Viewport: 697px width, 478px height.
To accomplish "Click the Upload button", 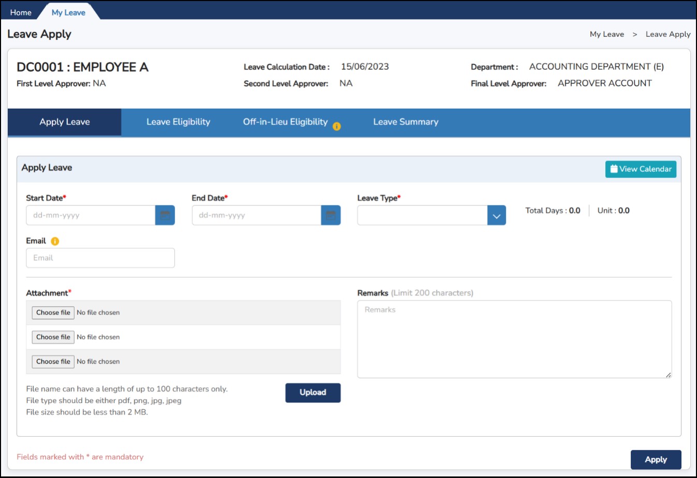I will pyautogui.click(x=313, y=393).
